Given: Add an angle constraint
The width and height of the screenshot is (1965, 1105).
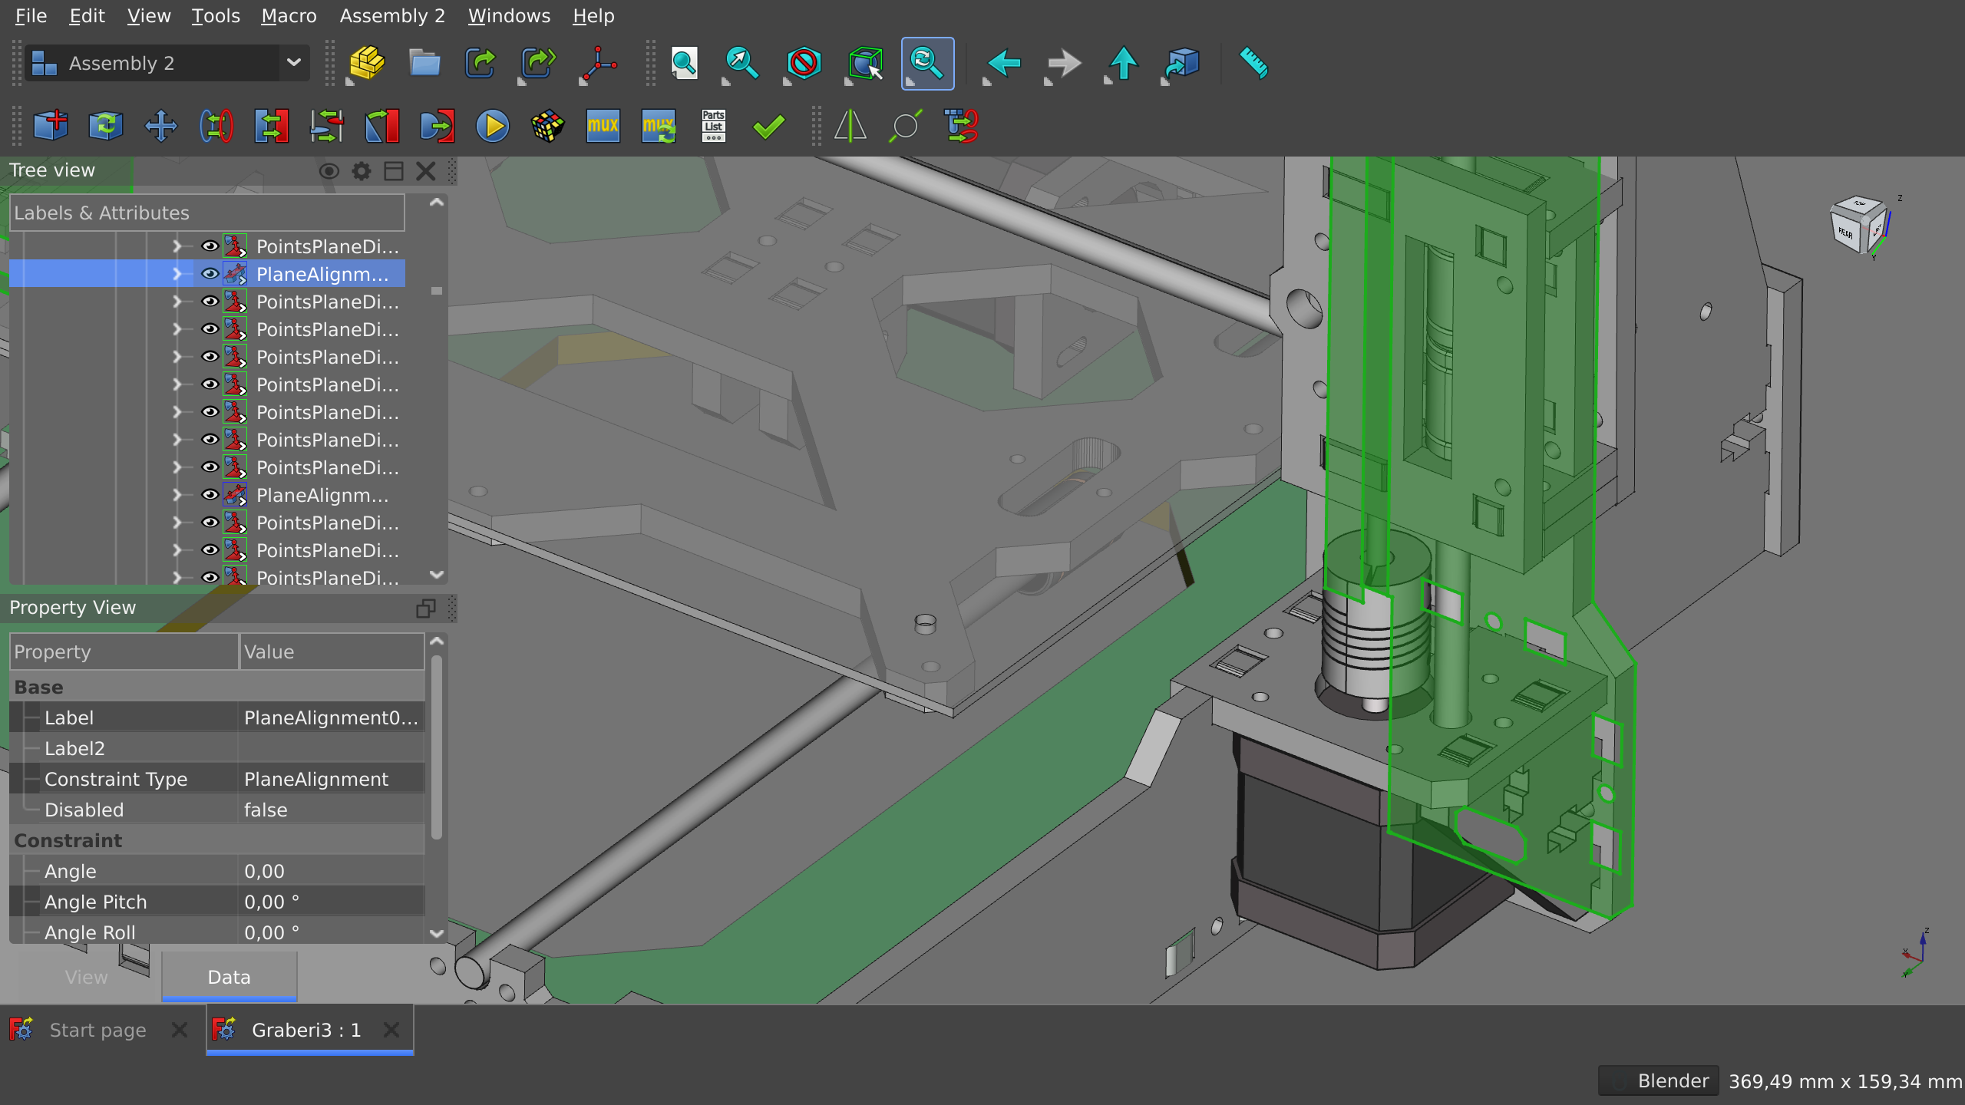Looking at the screenshot, I should pos(382,126).
